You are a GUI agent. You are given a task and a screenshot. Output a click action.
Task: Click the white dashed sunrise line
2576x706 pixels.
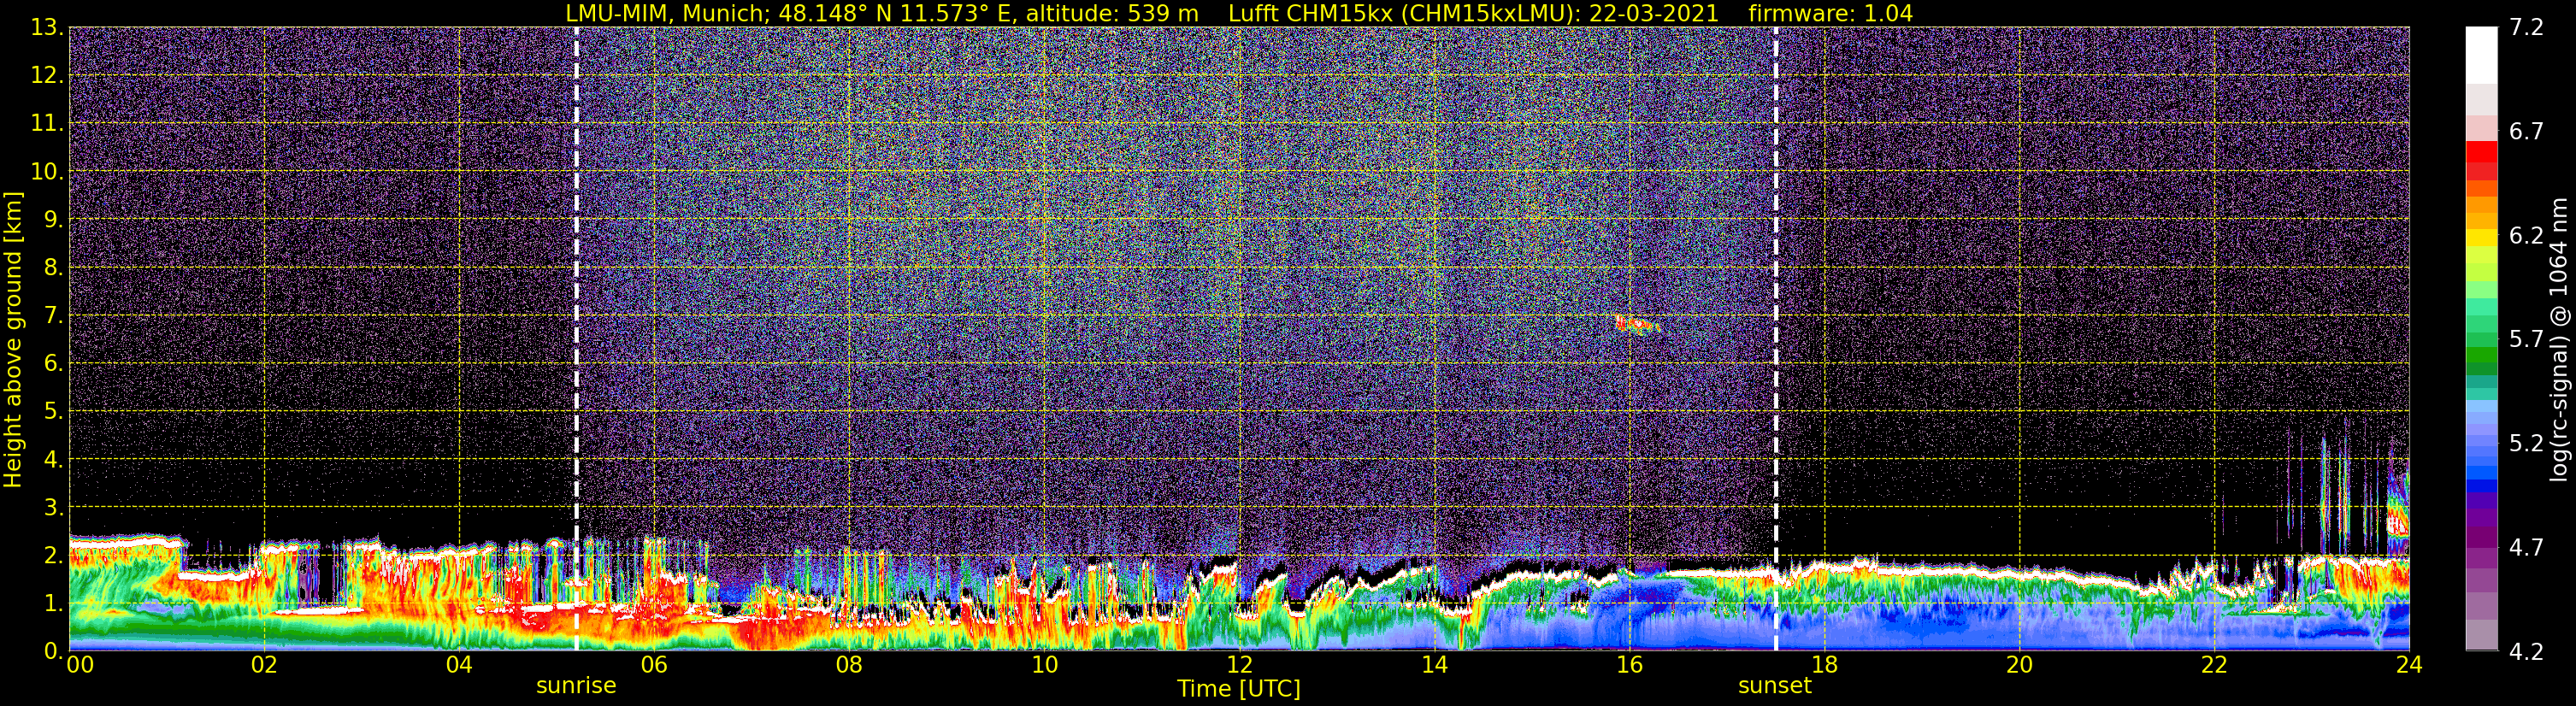pyautogui.click(x=577, y=339)
